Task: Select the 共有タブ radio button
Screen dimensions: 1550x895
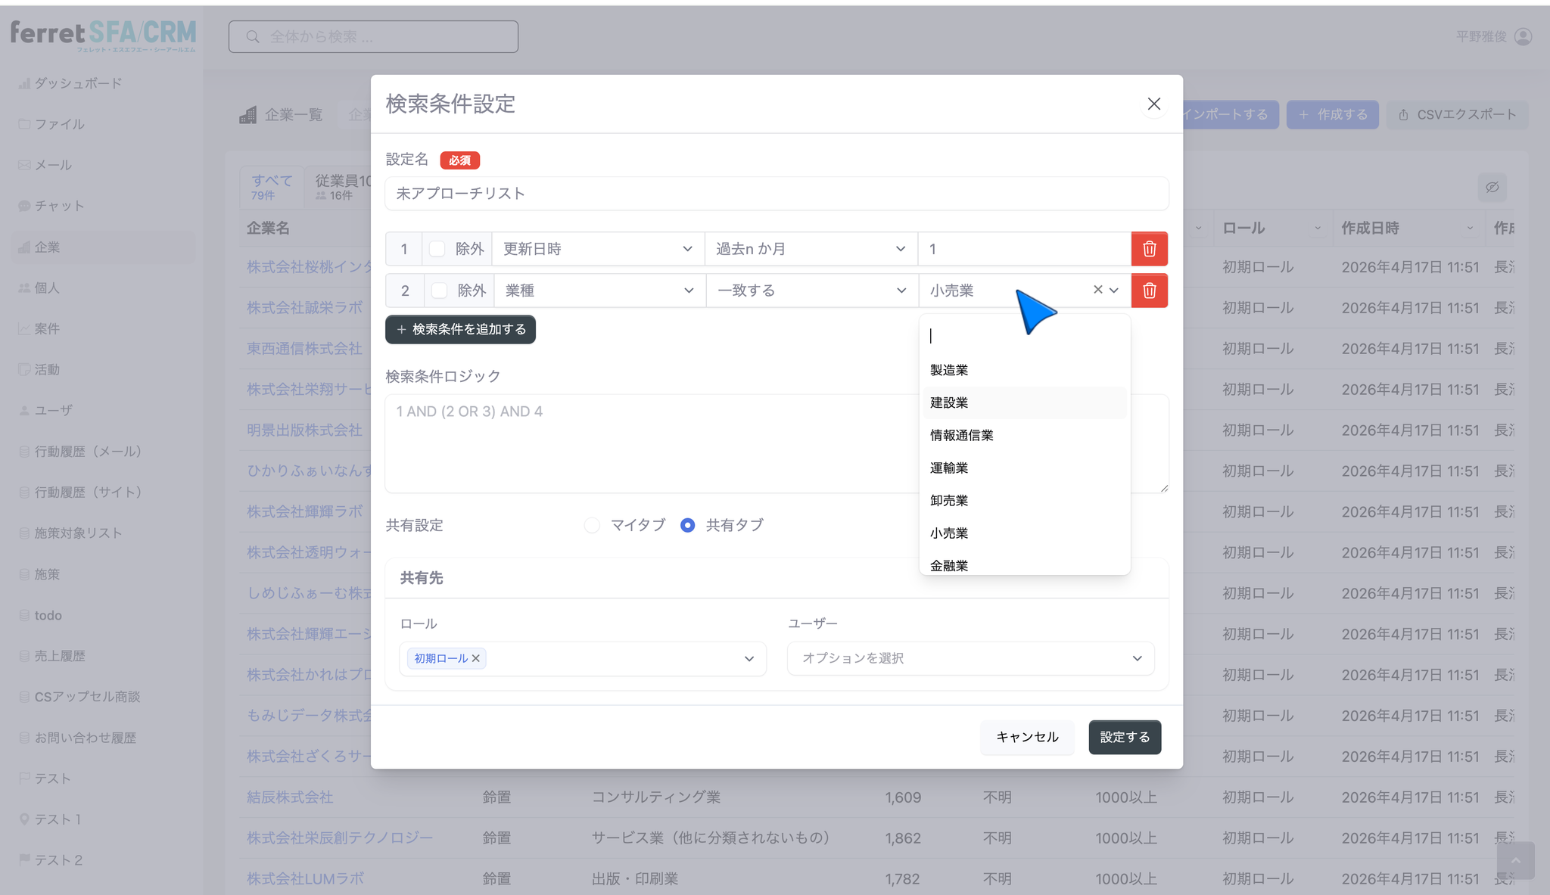Action: point(687,525)
